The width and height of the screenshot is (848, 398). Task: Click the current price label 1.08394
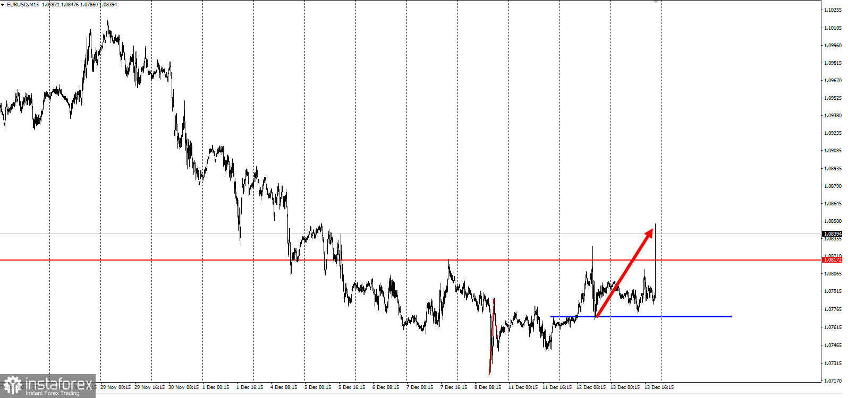coord(833,234)
